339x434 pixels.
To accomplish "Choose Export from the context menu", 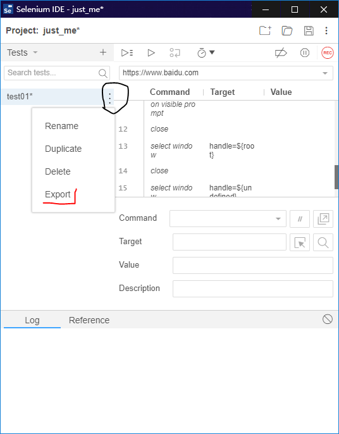I will pos(58,194).
